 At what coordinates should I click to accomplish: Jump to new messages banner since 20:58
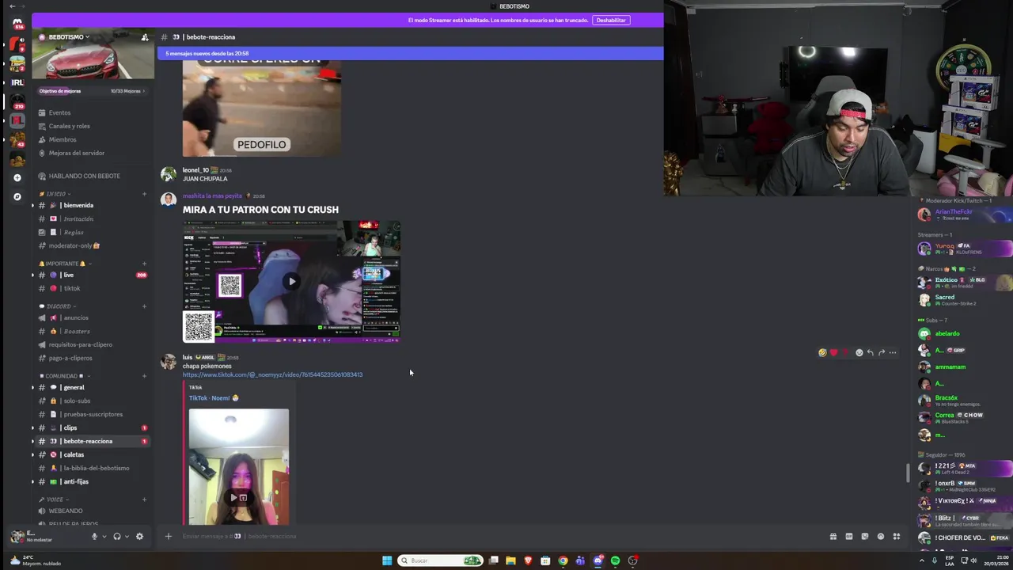click(410, 54)
